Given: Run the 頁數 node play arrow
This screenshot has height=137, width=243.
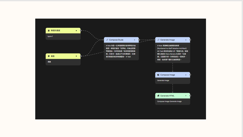Looking at the screenshot, I should click(76, 56).
